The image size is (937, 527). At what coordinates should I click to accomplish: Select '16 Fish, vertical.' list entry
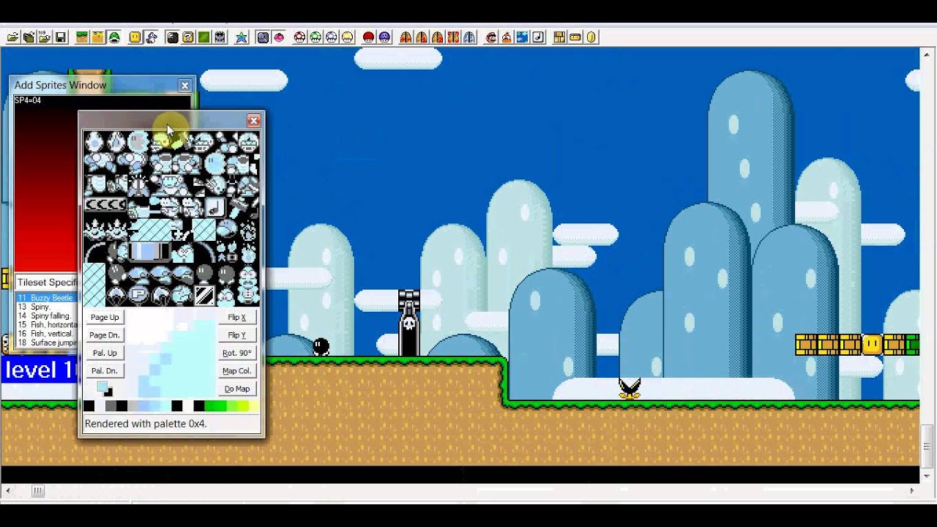coord(45,333)
